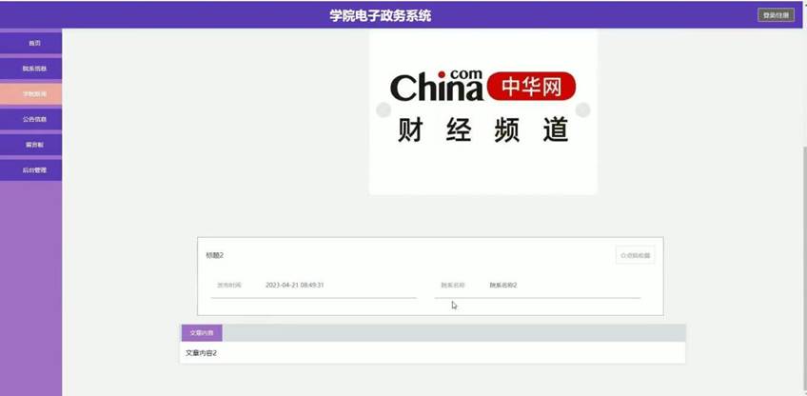The image size is (807, 396).
Task: Open the 后台管理 sidebar menu item
Action: pyautogui.click(x=30, y=170)
